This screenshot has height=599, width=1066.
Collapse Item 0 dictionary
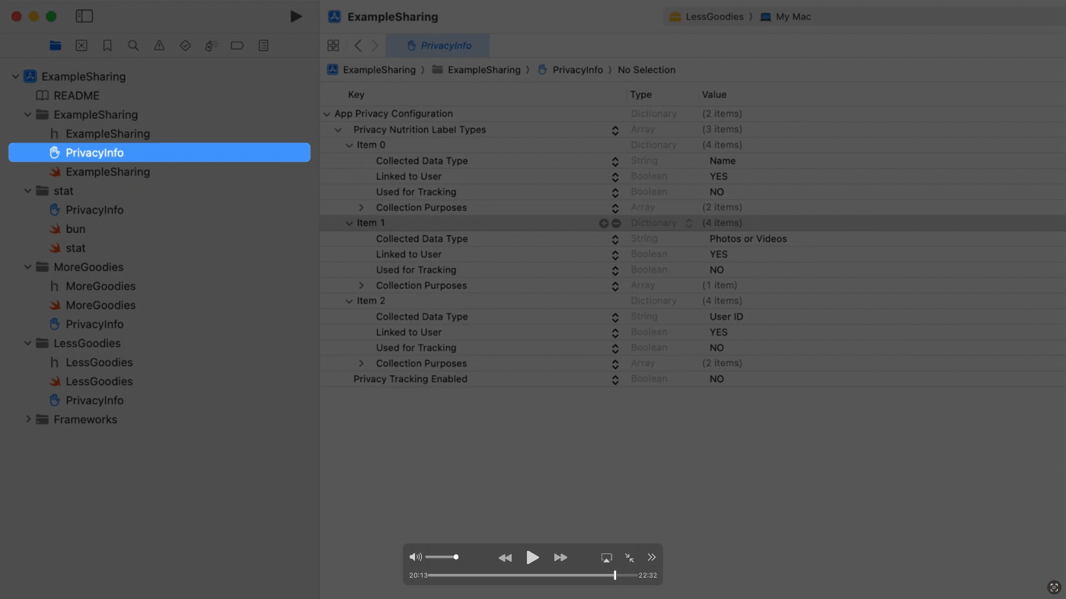(x=349, y=145)
